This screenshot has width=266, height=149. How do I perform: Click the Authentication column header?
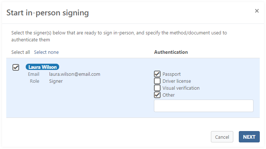coord(171,52)
